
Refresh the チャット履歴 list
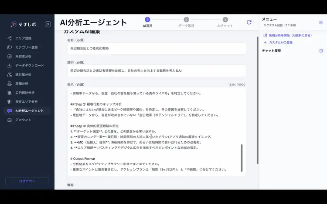(x=321, y=51)
